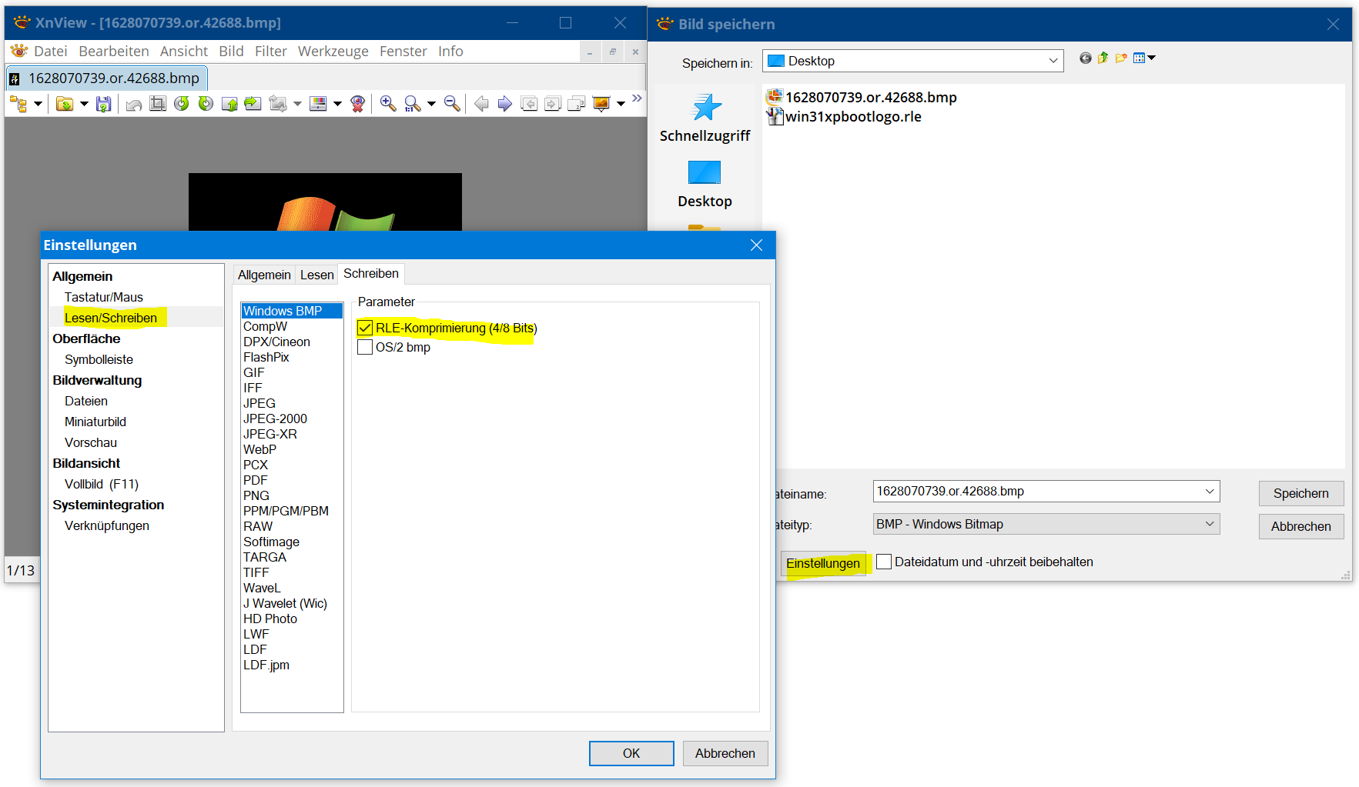
Task: Click the Save As floppy disk icon
Action: pos(103,104)
